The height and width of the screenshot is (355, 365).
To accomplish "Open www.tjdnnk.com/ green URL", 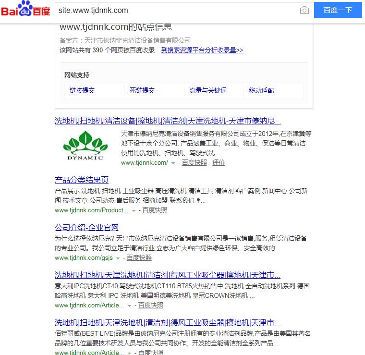I will (x=145, y=162).
